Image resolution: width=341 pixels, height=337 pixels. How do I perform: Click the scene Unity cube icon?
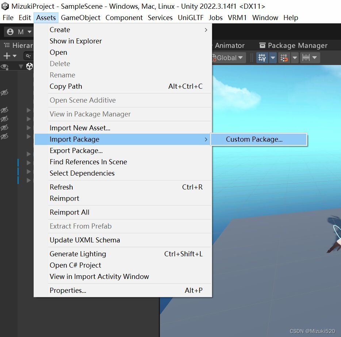(30, 66)
